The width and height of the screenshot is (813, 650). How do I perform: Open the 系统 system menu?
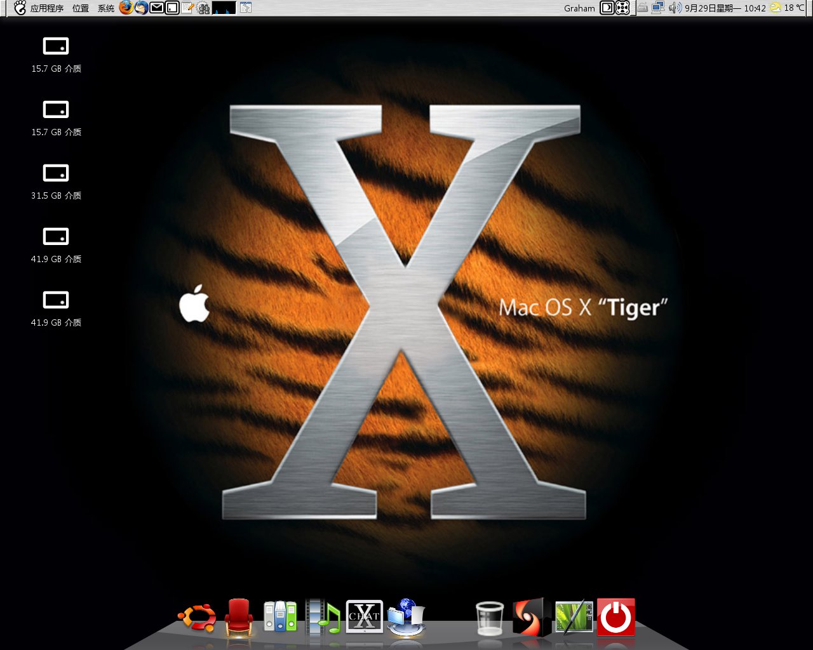pos(106,8)
